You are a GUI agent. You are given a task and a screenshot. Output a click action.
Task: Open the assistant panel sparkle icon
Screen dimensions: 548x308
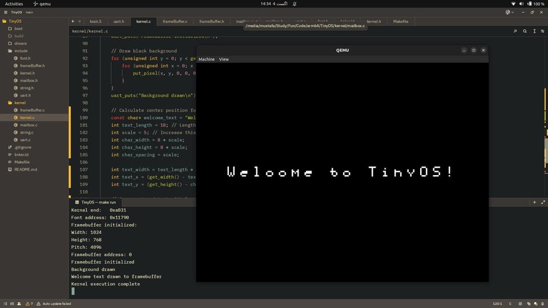point(529,304)
